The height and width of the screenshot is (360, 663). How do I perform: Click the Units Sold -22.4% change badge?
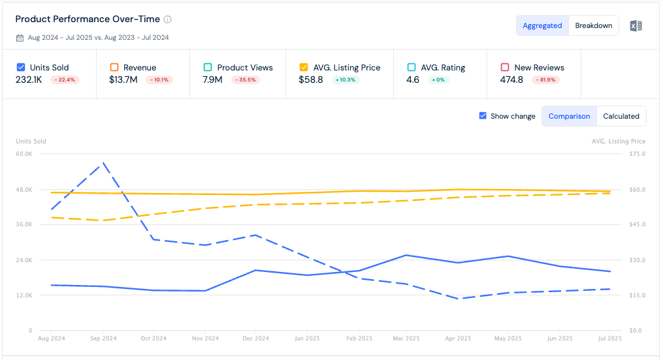[65, 80]
